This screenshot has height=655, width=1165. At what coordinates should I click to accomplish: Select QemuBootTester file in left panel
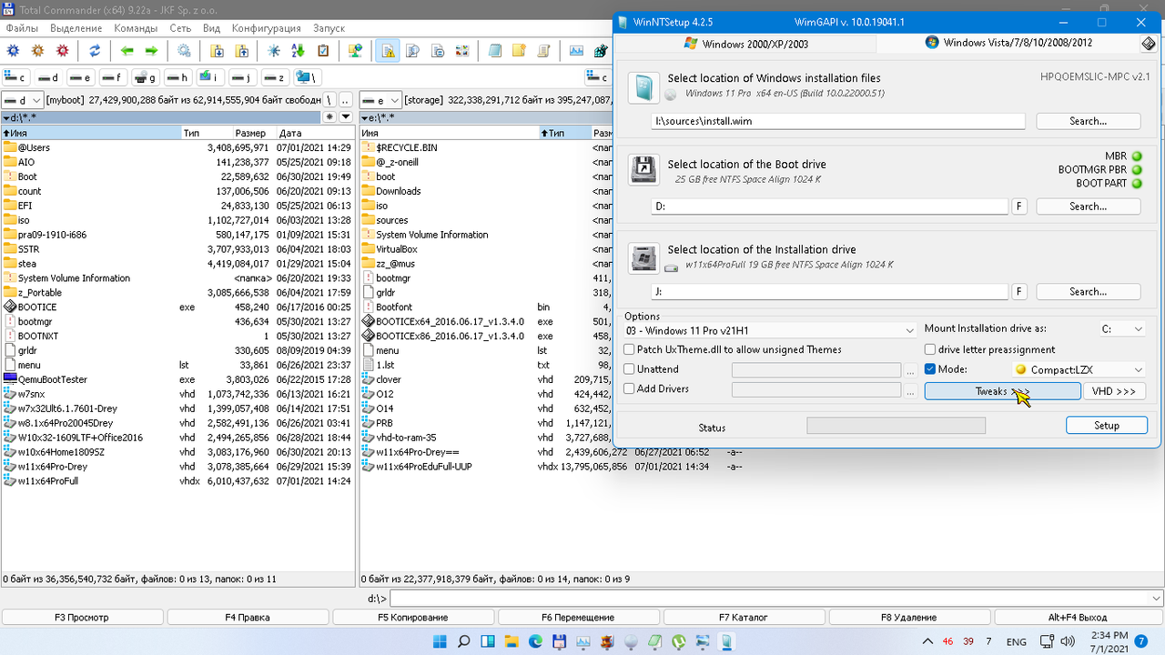(x=177, y=379)
